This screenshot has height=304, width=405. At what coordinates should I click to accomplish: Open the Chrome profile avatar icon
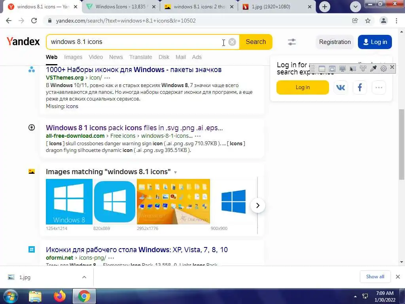[384, 21]
